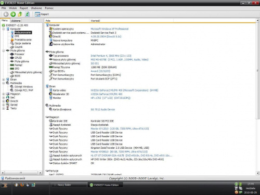The width and height of the screenshot is (260, 195).
Task: Click the Pole column header
Action: click(67, 21)
